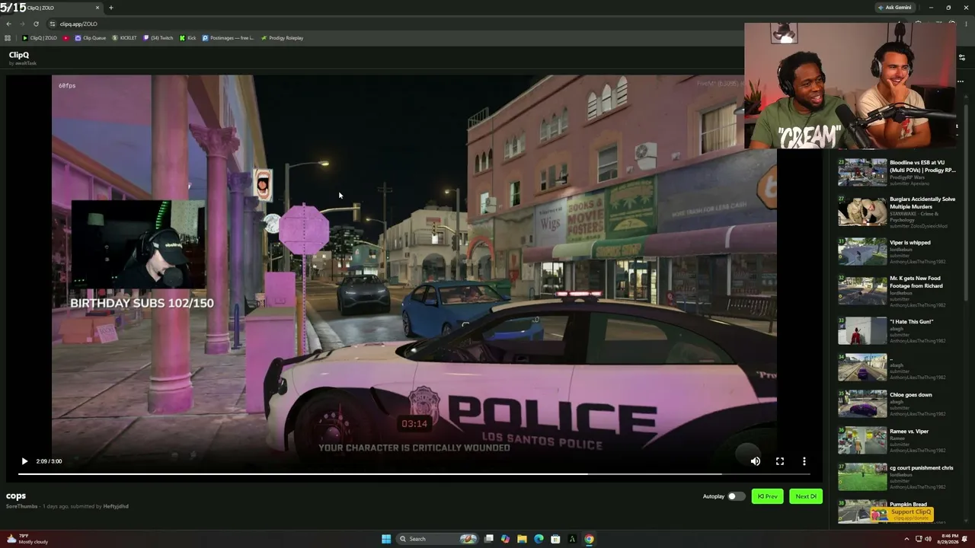Open the Prodigy Roleplay bookmark
Image resolution: width=975 pixels, height=548 pixels.
(x=282, y=38)
